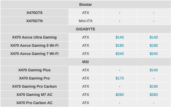Open the $190 Gaming Pro Carbon price
This screenshot has height=107, width=171.
pyautogui.click(x=154, y=86)
